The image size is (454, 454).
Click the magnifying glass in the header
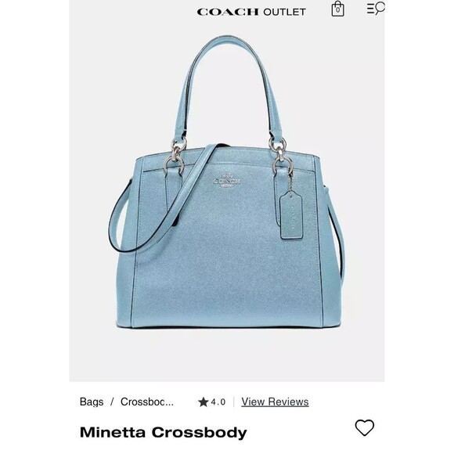380,8
